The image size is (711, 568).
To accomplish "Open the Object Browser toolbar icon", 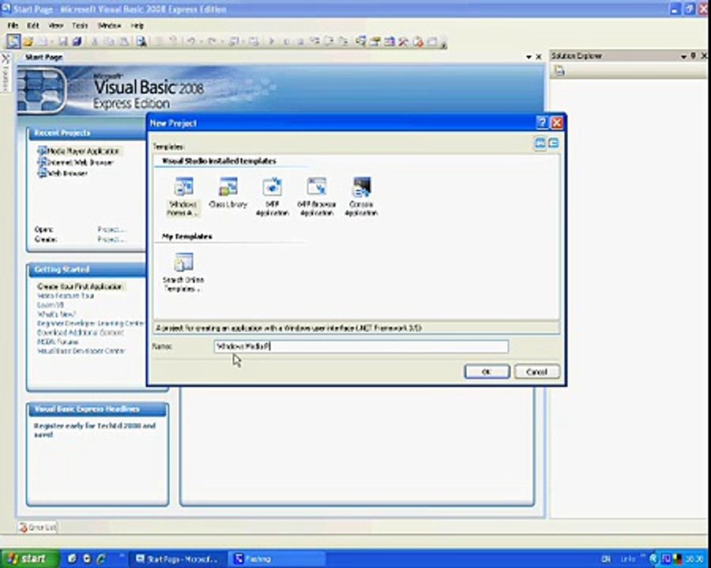I will (x=389, y=42).
